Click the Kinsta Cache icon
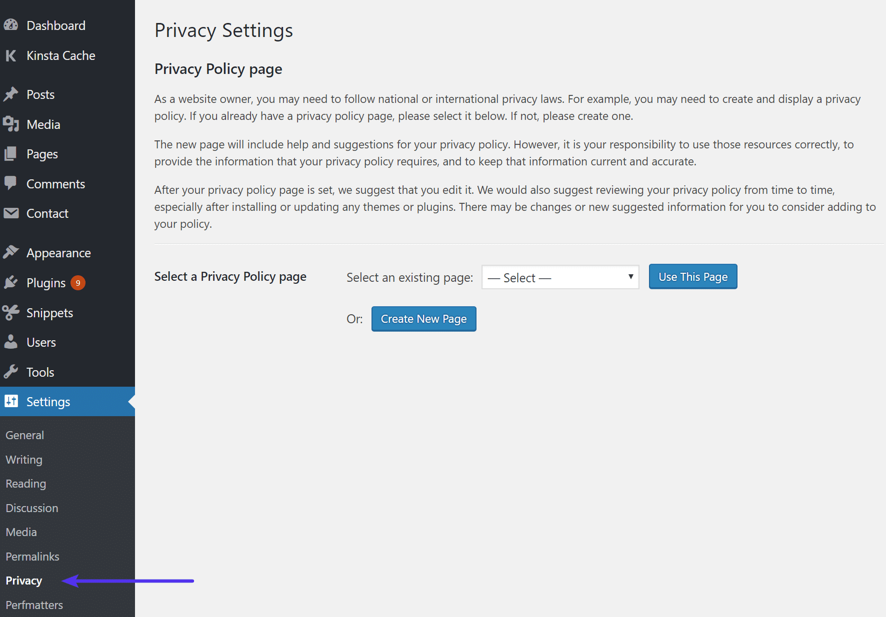Viewport: 886px width, 617px height. [11, 55]
